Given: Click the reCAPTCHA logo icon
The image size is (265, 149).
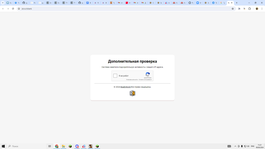Looking at the screenshot, I should 148,74.
